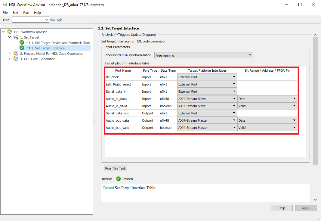Open Audio_out_valid interface dropdown
The width and height of the screenshot is (321, 221).
coord(207,128)
